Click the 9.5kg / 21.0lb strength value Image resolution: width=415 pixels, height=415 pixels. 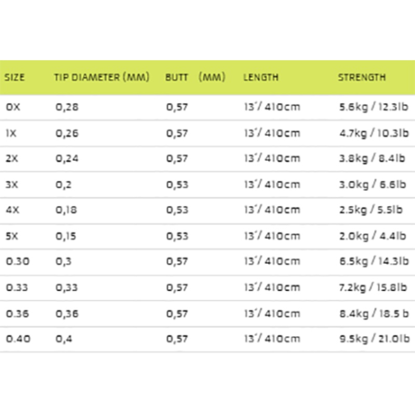click(374, 339)
